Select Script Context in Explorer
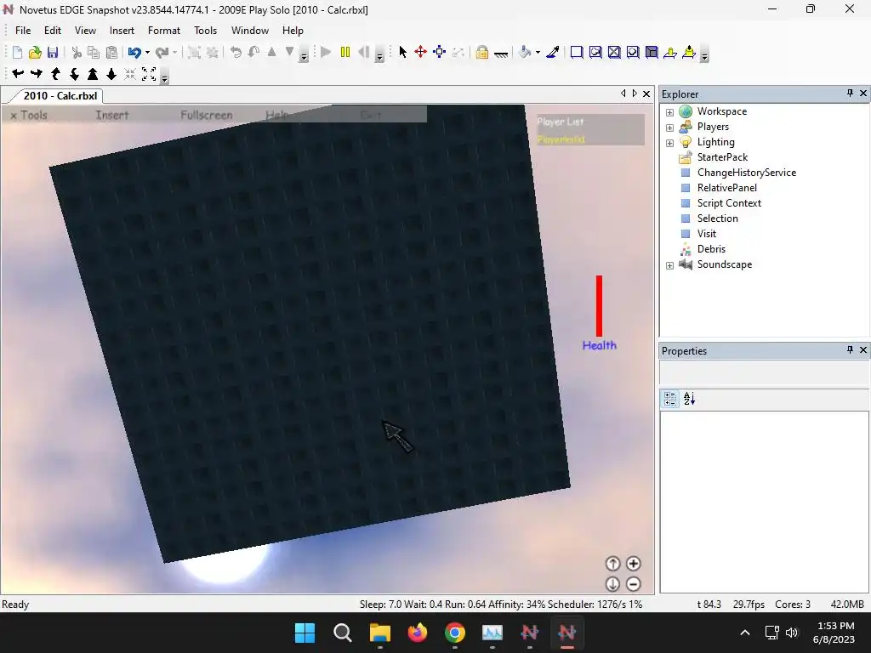Image resolution: width=871 pixels, height=653 pixels. (729, 203)
